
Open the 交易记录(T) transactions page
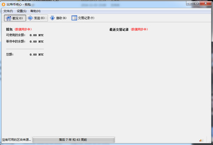(x=83, y=18)
